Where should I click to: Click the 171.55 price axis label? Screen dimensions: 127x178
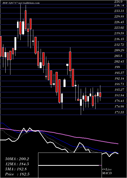point(119,112)
